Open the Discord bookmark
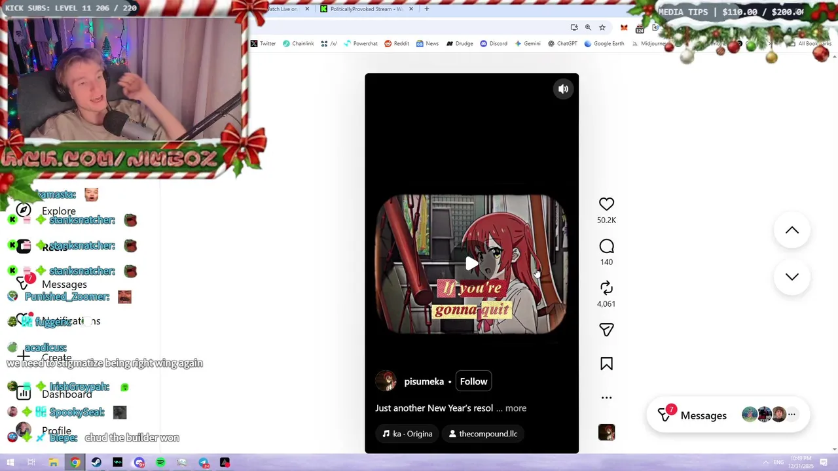The width and height of the screenshot is (838, 471). coord(494,44)
